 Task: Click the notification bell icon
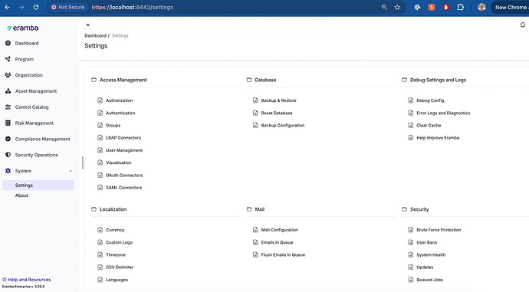pos(522,25)
